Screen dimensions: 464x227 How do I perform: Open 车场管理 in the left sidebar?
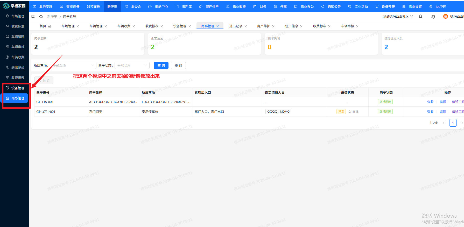pyautogui.click(x=15, y=16)
